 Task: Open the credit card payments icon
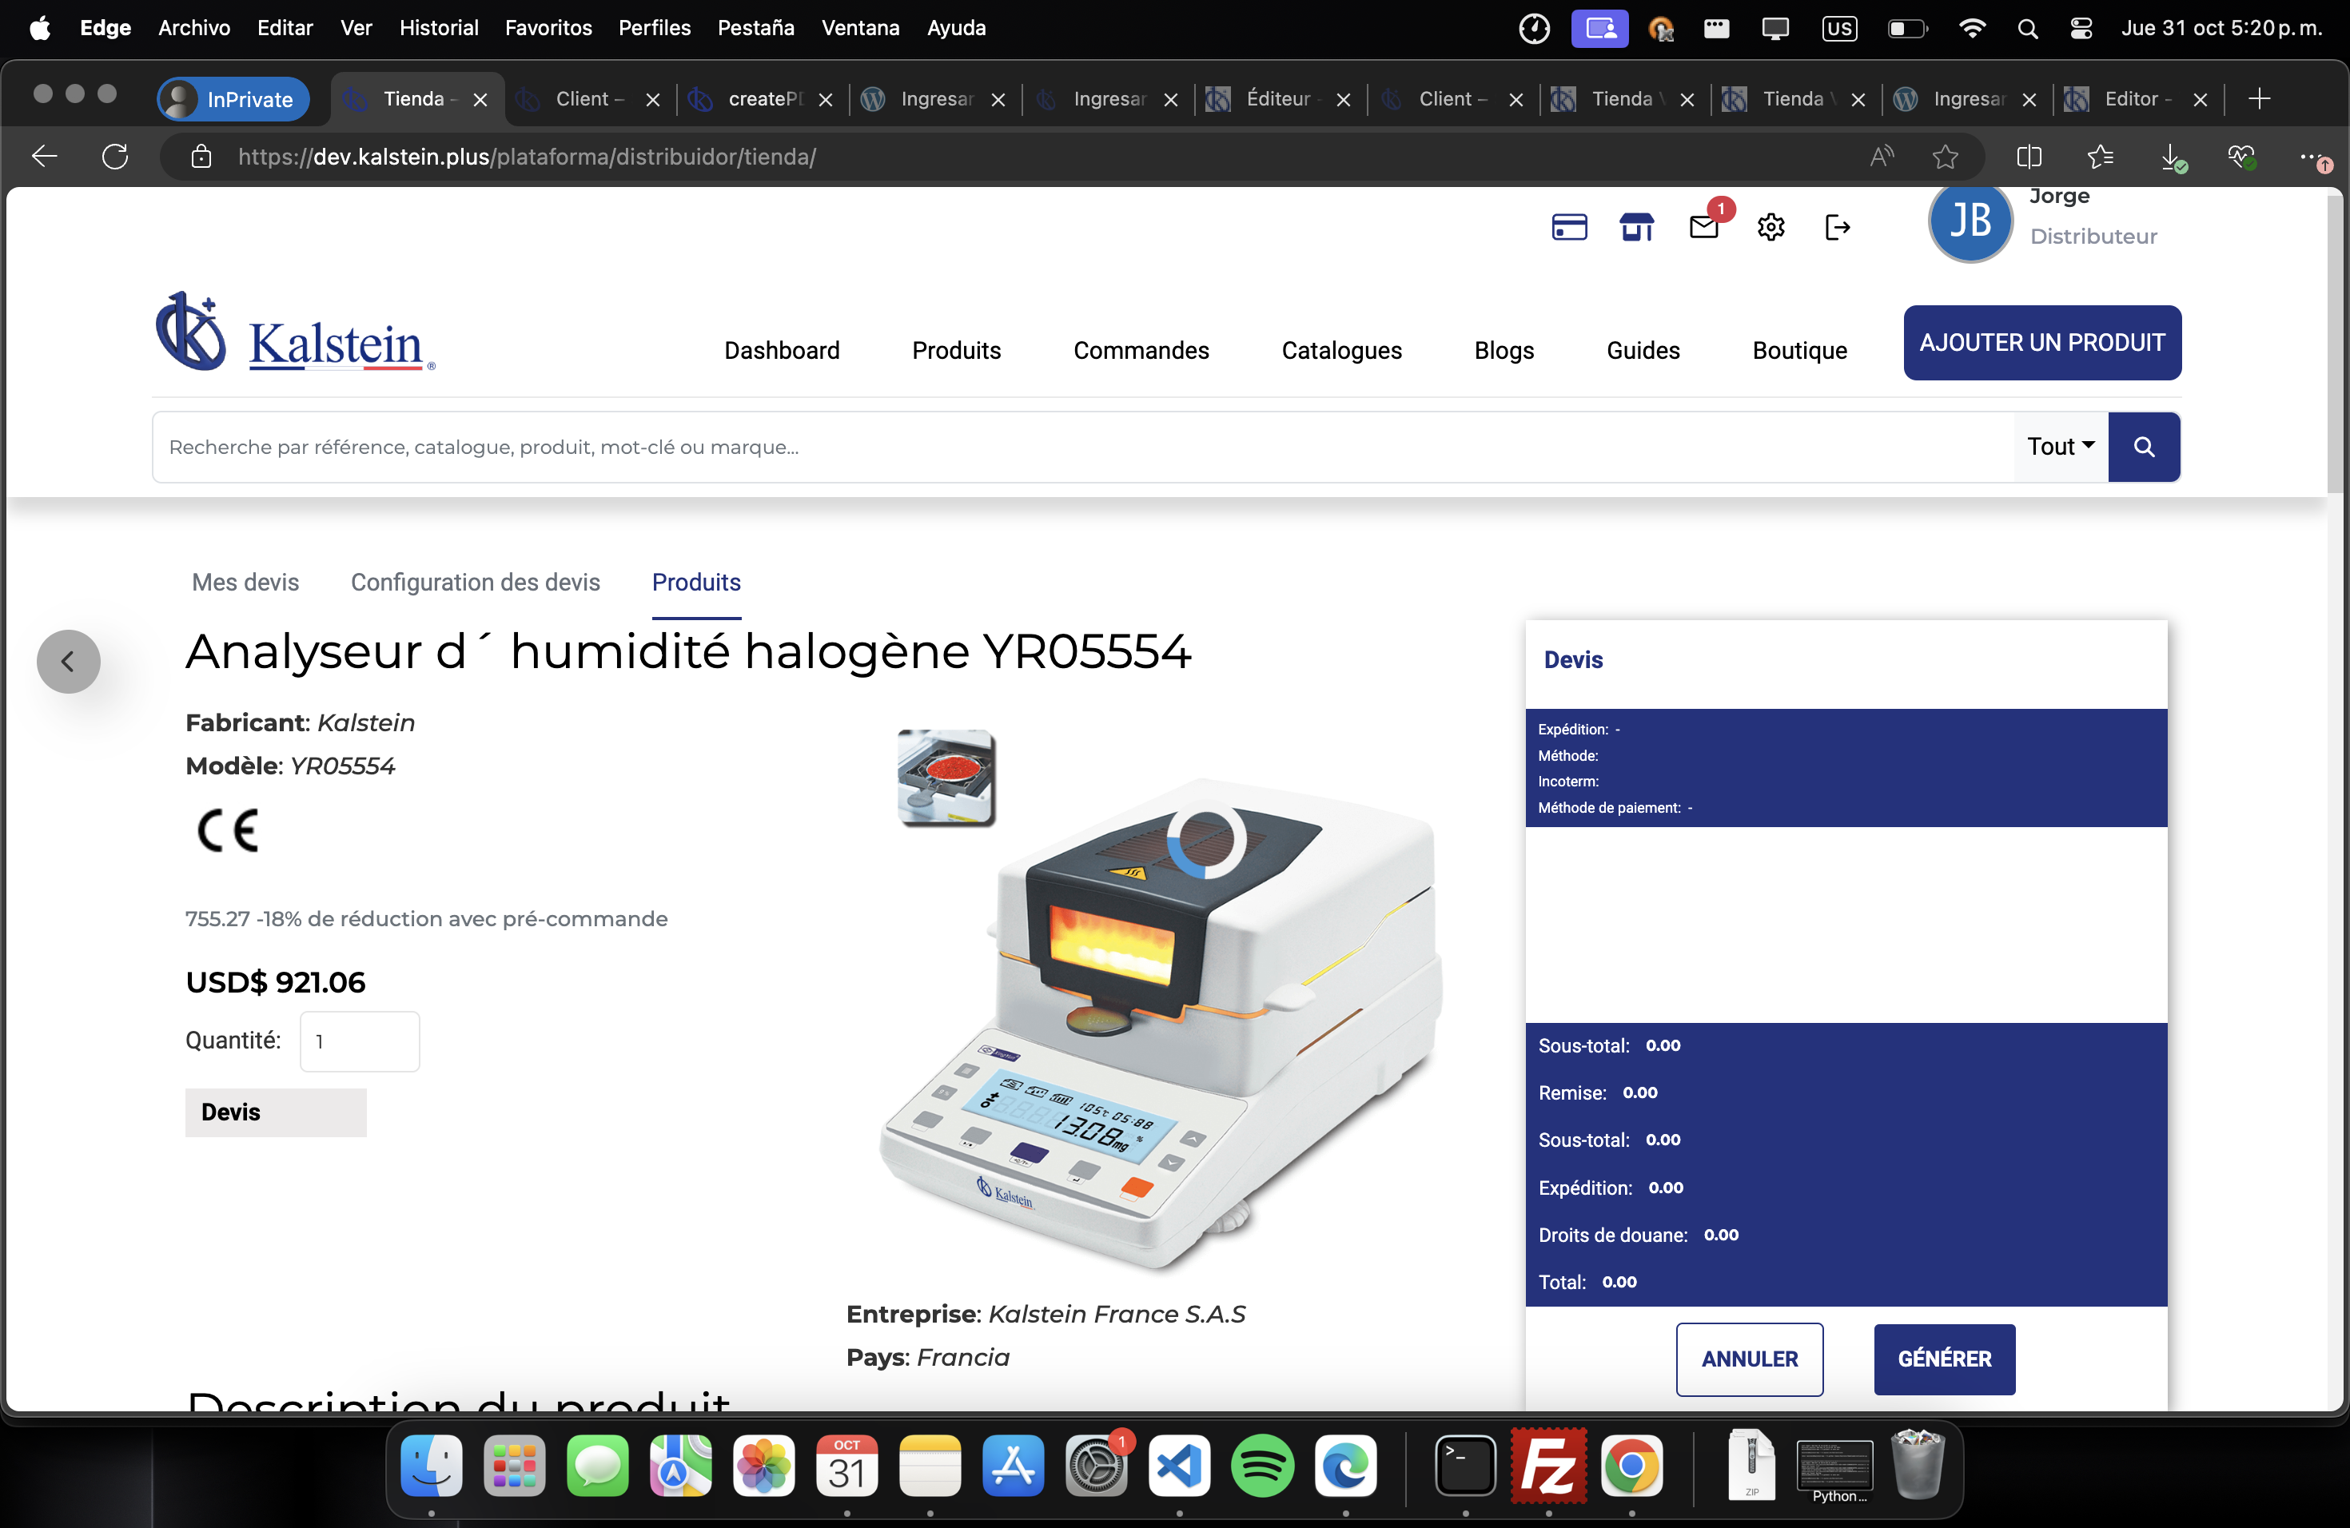[x=1569, y=227]
